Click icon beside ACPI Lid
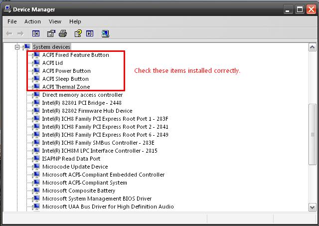319x226 pixels. tap(36, 63)
